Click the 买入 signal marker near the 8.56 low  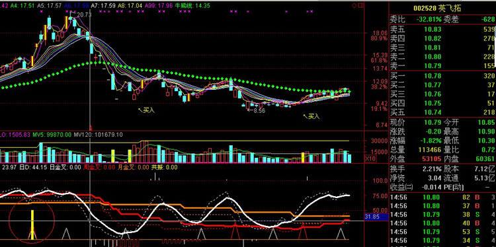pyautogui.click(x=311, y=116)
